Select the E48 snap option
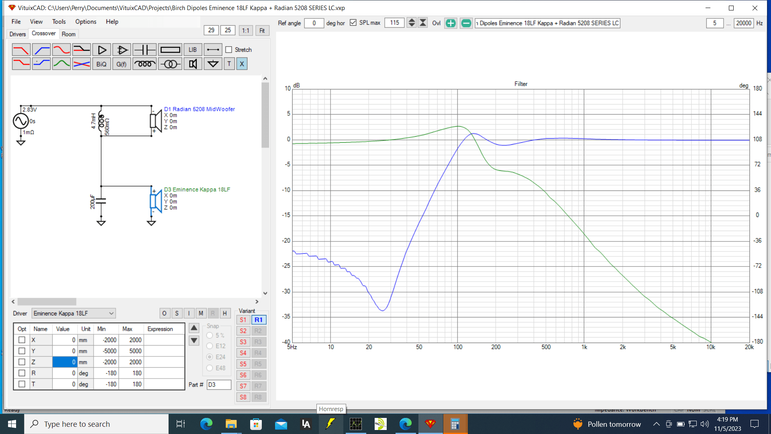771x434 pixels. click(x=210, y=368)
